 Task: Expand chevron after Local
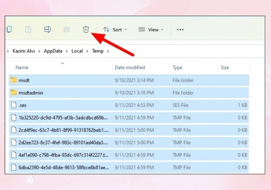[87, 51]
